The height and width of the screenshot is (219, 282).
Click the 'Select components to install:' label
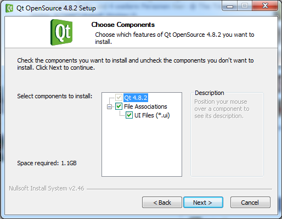click(x=55, y=96)
